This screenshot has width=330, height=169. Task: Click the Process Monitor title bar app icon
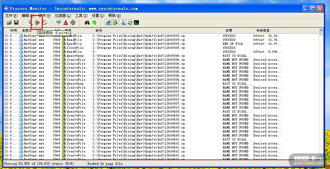coord(6,8)
